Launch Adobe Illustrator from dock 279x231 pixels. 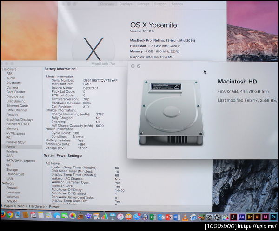pos(258,217)
